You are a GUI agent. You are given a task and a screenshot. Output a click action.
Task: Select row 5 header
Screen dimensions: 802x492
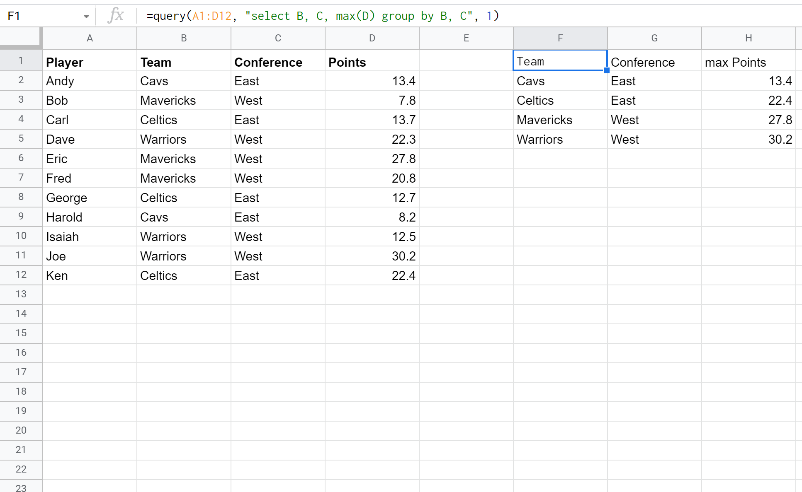(x=21, y=139)
